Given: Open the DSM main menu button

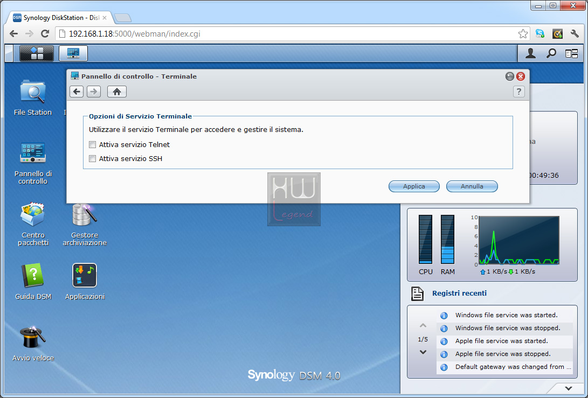Looking at the screenshot, I should 36,53.
